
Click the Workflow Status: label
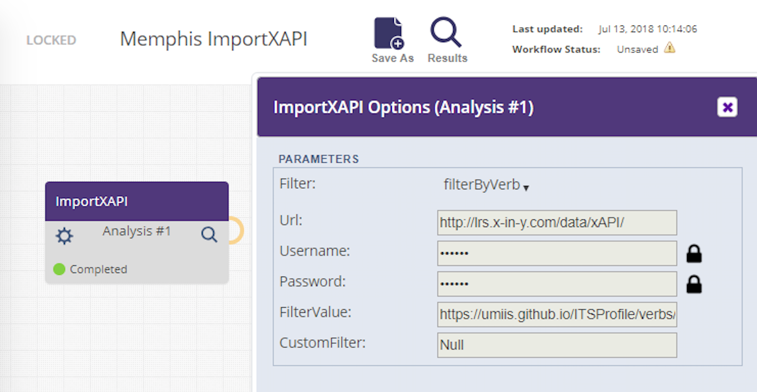[556, 49]
